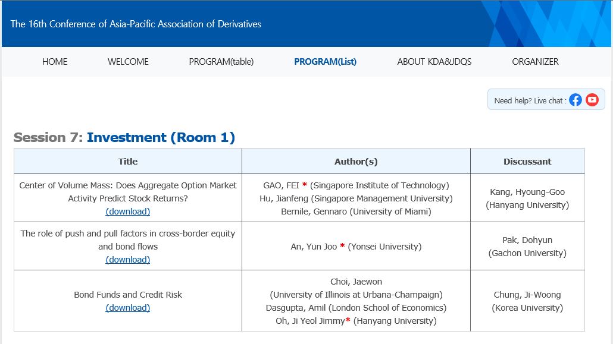Click the Session 7 Investment heading

click(x=124, y=137)
